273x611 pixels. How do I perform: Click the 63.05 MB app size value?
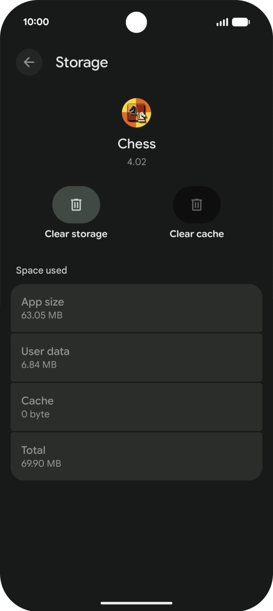42,315
